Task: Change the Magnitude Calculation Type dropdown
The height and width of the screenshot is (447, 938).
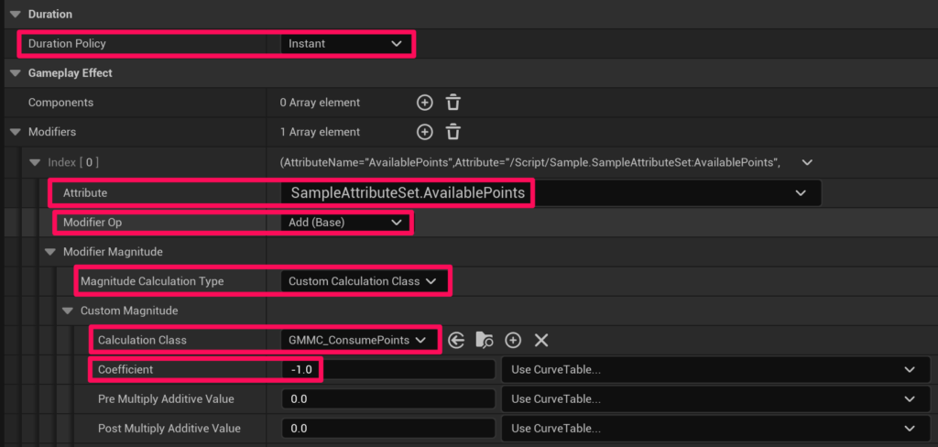Action: pyautogui.click(x=365, y=281)
